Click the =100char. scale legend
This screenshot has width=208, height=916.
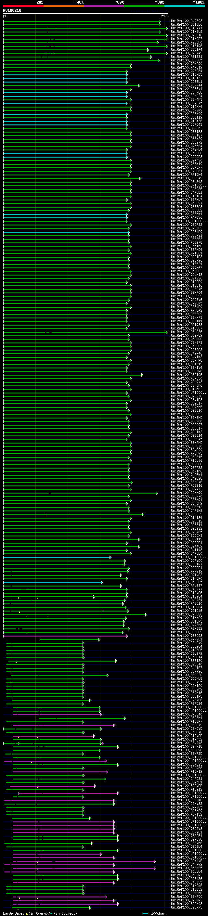tap(155, 913)
